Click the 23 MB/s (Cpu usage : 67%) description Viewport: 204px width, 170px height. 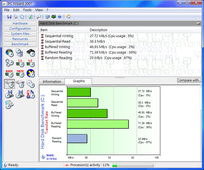(x=111, y=58)
